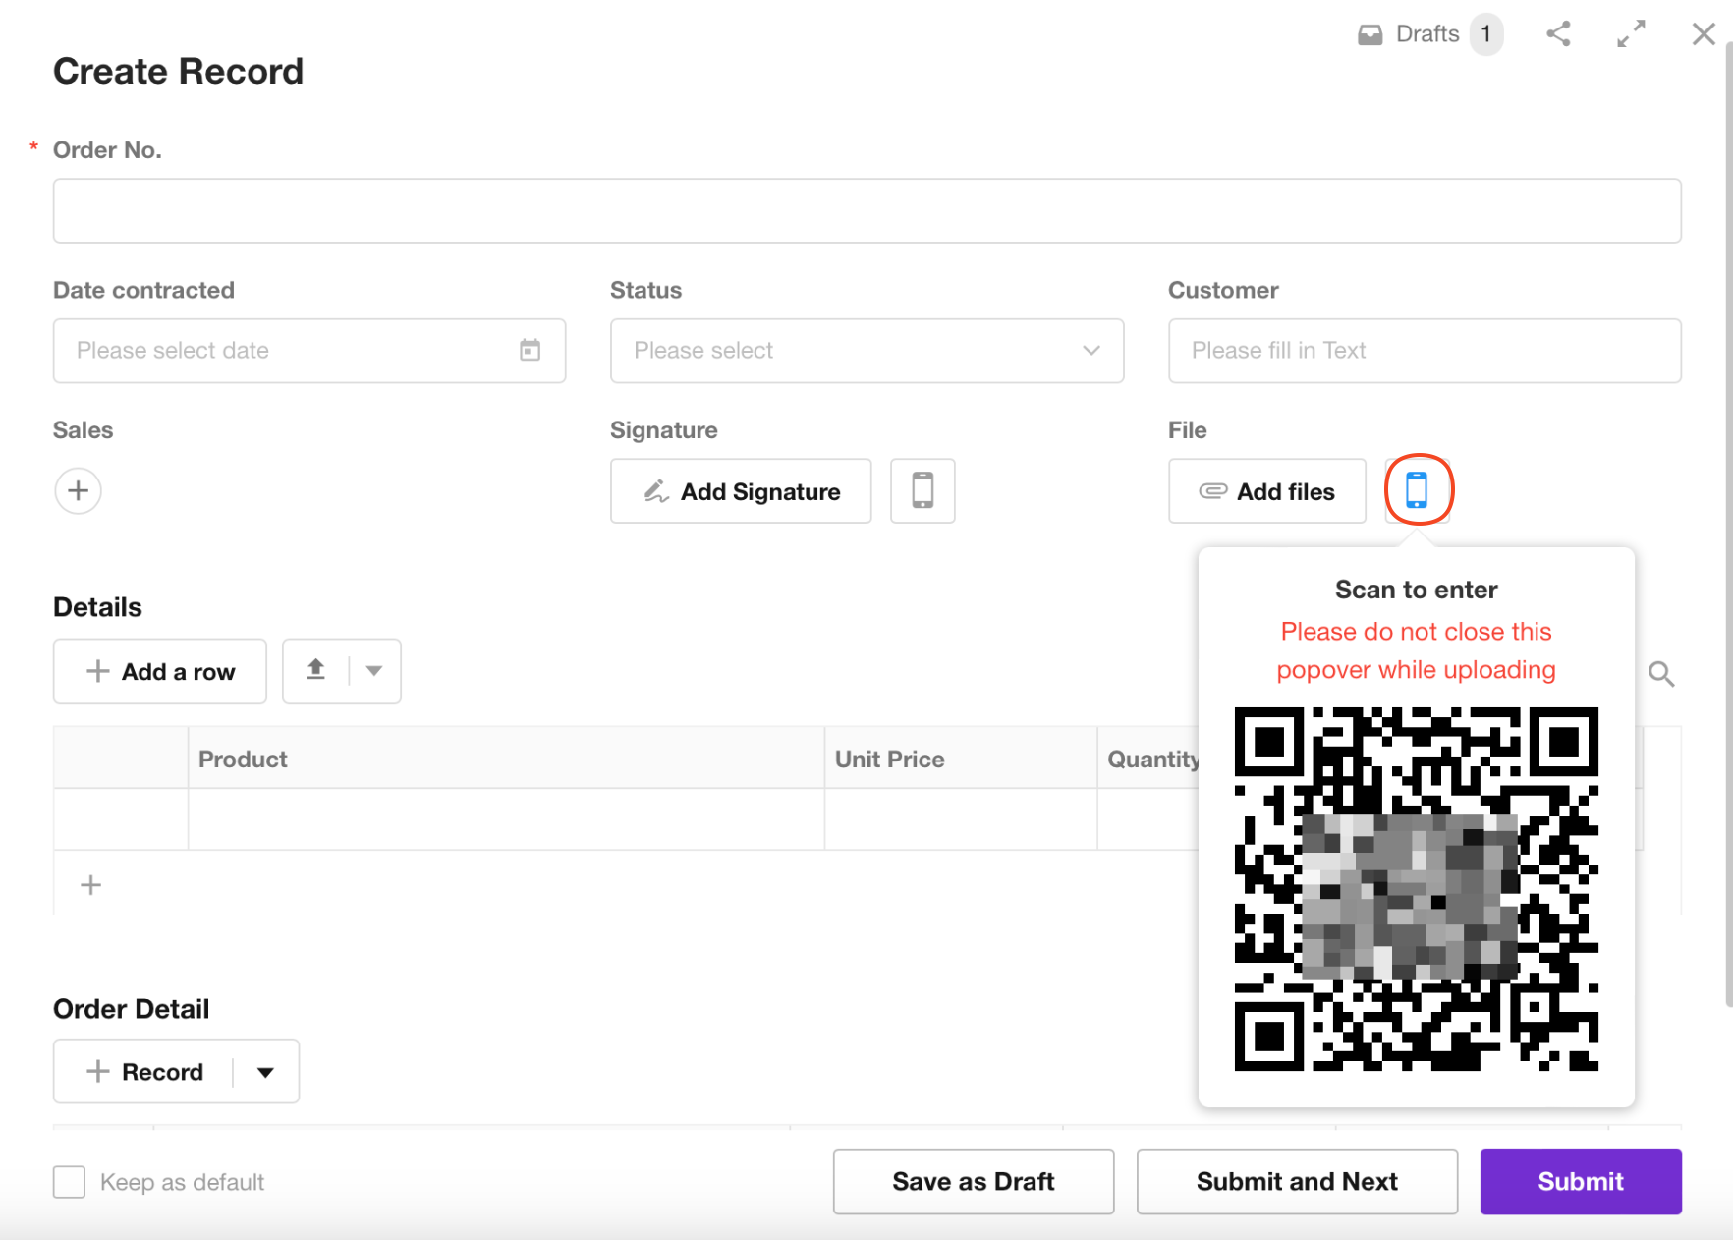Open the calendar picker for Date contracted
The width and height of the screenshot is (1733, 1240).
pyautogui.click(x=531, y=351)
